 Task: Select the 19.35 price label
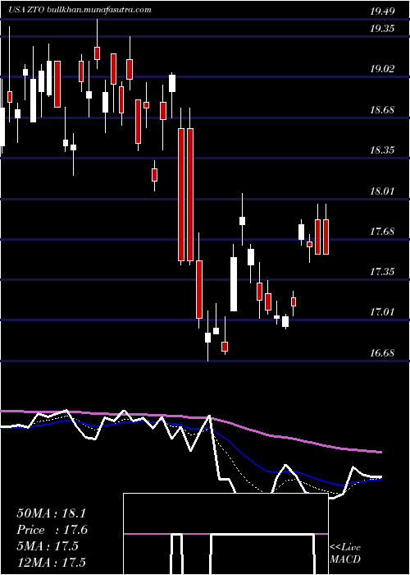pyautogui.click(x=382, y=28)
